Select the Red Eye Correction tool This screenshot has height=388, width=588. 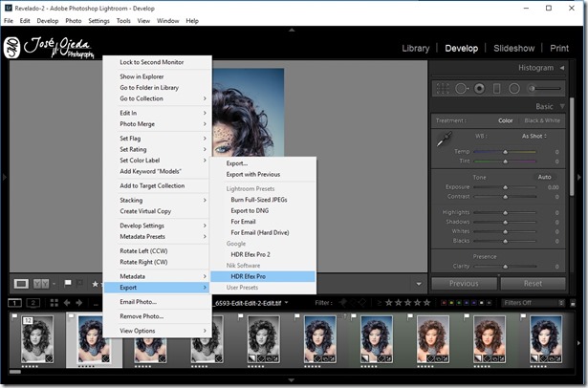[x=479, y=89]
